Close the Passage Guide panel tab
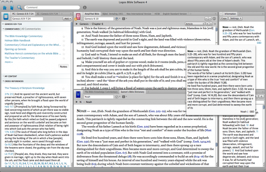 coord(71,14)
